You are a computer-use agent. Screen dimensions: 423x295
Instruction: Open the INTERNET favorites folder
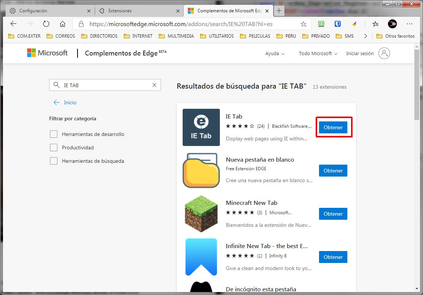[138, 36]
